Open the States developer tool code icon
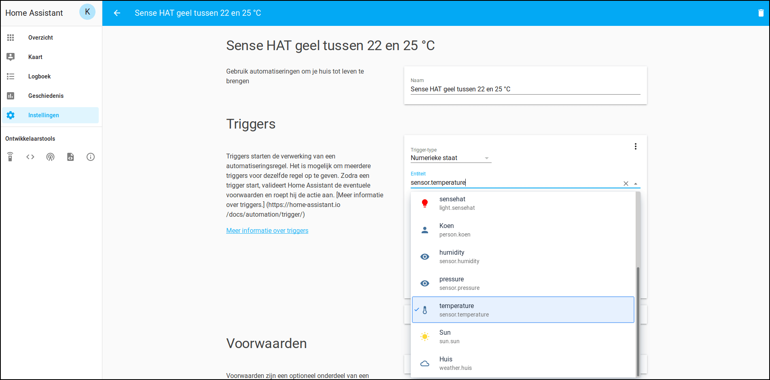 [x=30, y=157]
